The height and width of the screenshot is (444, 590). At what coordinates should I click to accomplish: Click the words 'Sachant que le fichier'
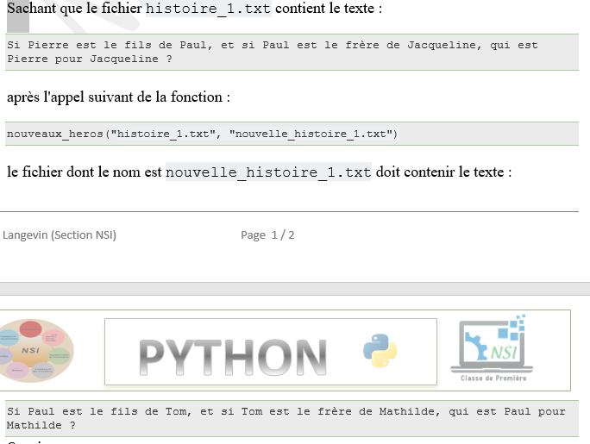(74, 10)
